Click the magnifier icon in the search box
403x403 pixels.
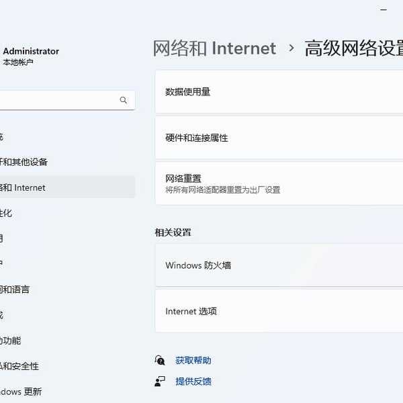[x=124, y=100]
